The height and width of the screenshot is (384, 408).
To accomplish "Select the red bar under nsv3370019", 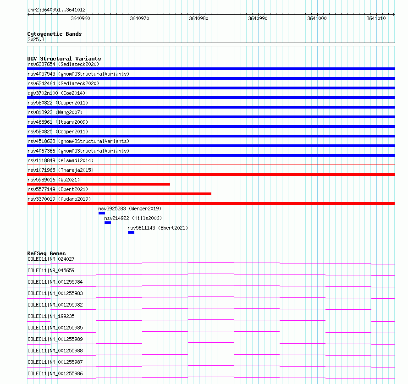I will (x=211, y=203).
